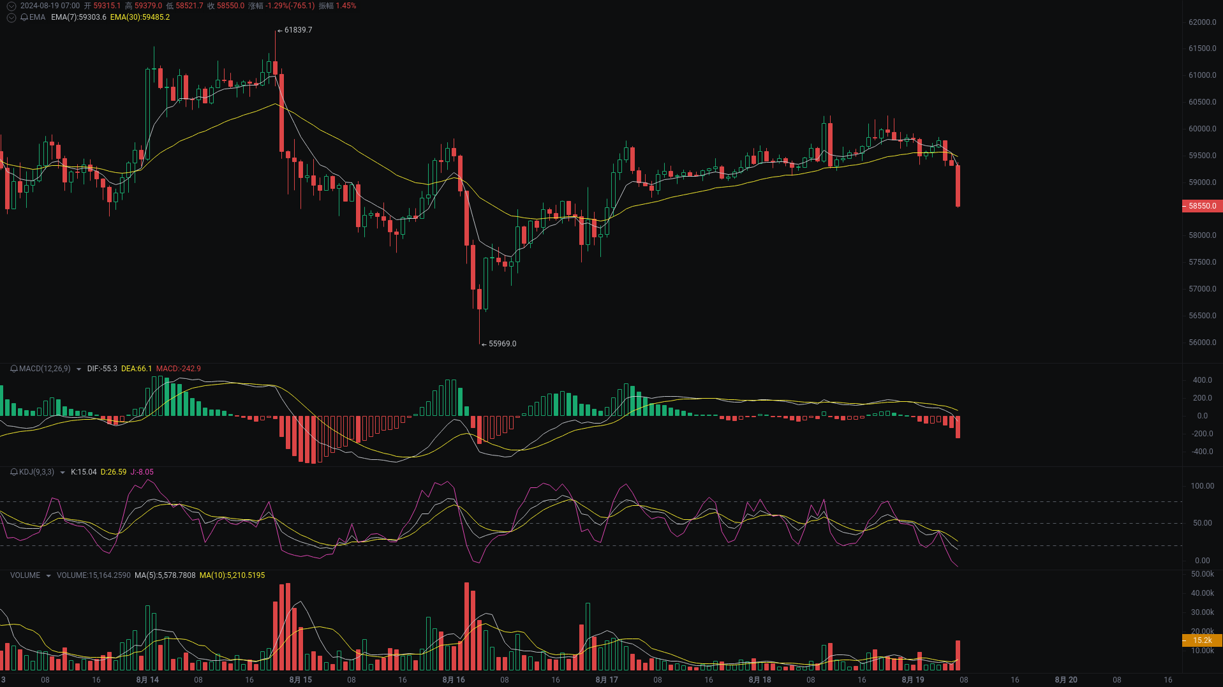This screenshot has width=1223, height=687.
Task: Click the orange 15.2k volume tag
Action: [1203, 640]
